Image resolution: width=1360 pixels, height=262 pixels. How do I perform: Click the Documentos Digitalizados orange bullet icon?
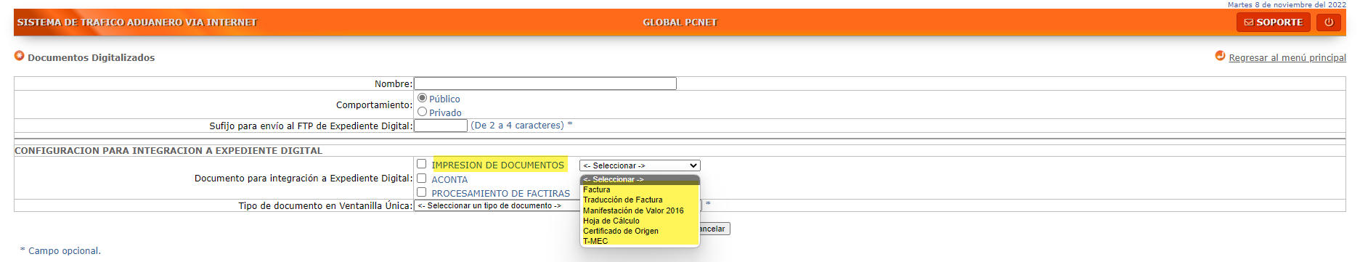[x=20, y=56]
